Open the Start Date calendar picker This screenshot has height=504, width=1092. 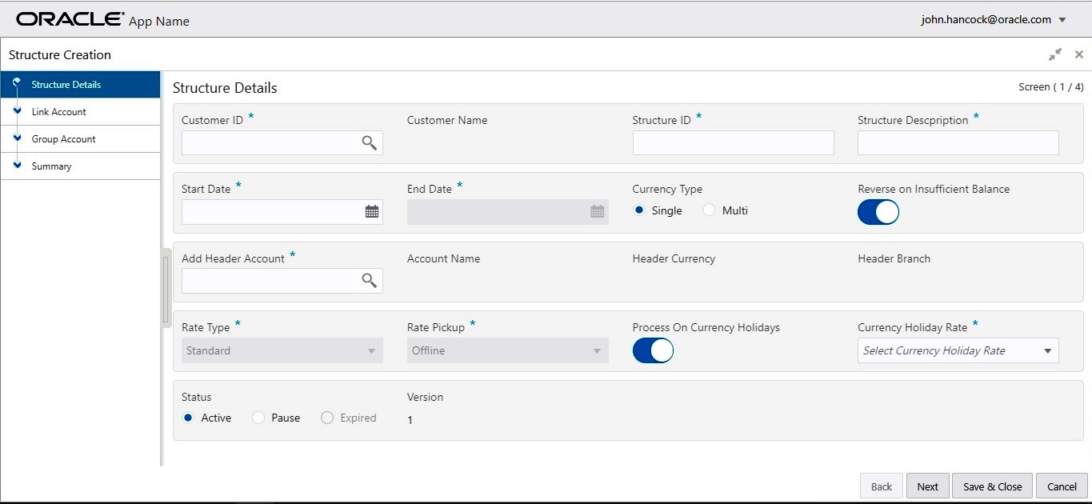(x=372, y=212)
